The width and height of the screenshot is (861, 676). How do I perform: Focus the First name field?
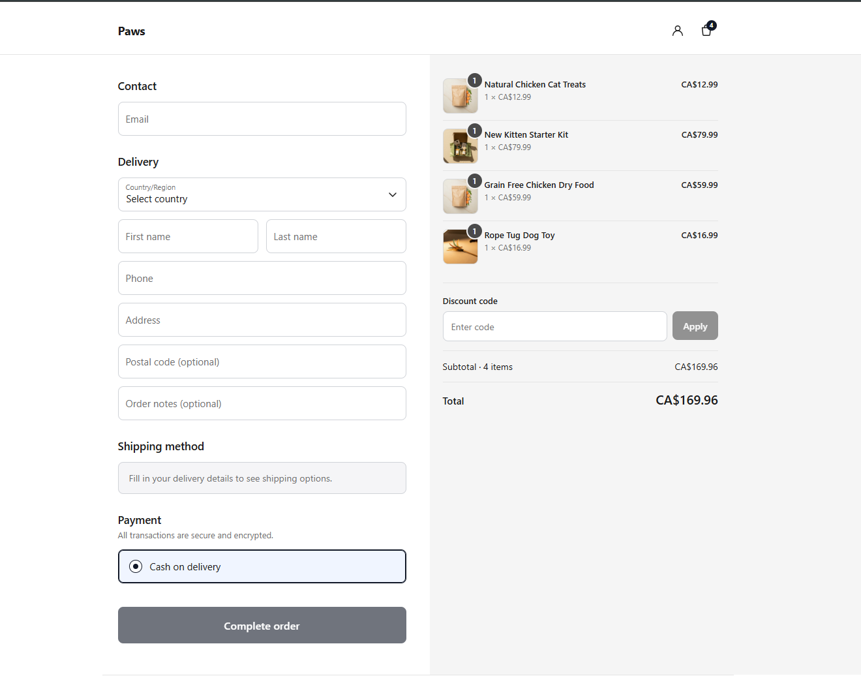coord(188,236)
